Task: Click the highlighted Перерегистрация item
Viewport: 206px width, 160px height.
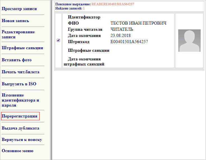Action: pyautogui.click(x=20, y=116)
